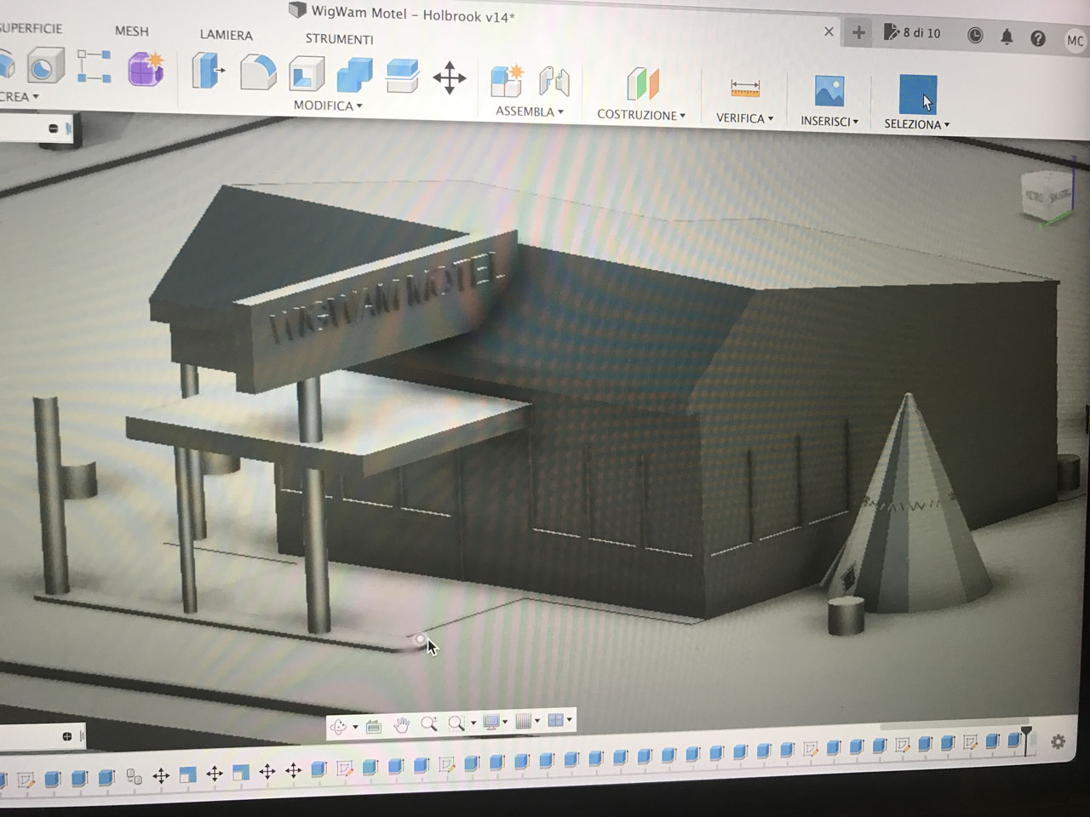Expand the display settings dropdown arrow

tap(506, 723)
